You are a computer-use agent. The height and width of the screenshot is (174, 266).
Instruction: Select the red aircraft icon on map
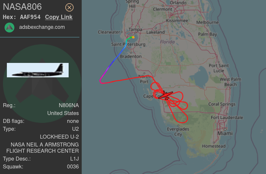[x=165, y=95]
